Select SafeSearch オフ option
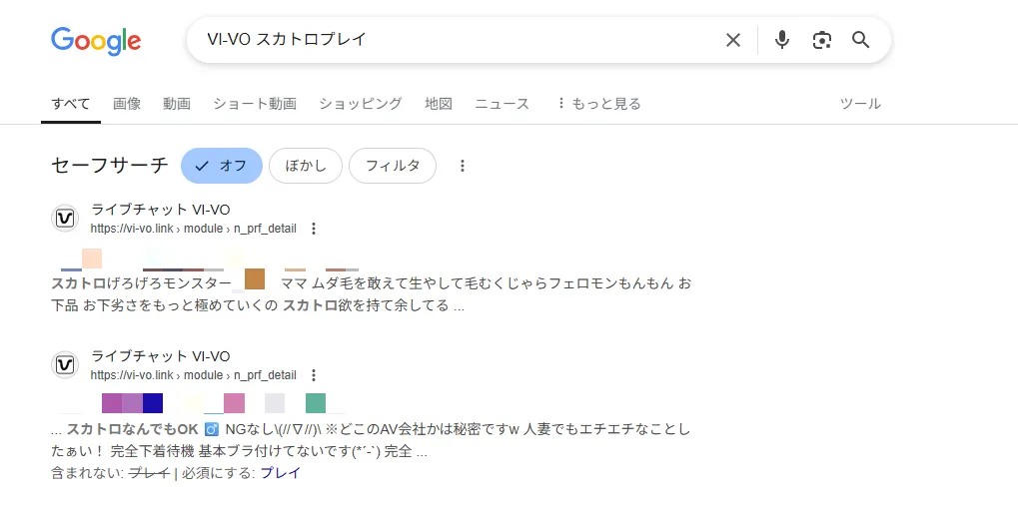1018x517 pixels. click(x=222, y=166)
